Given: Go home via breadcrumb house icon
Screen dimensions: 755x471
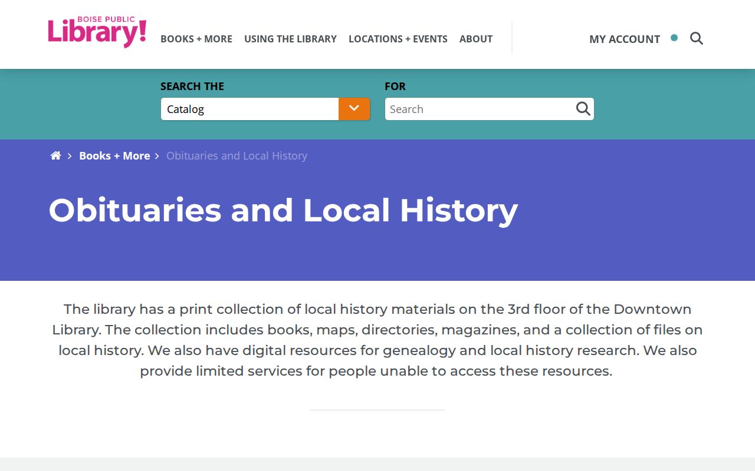Looking at the screenshot, I should (55, 155).
